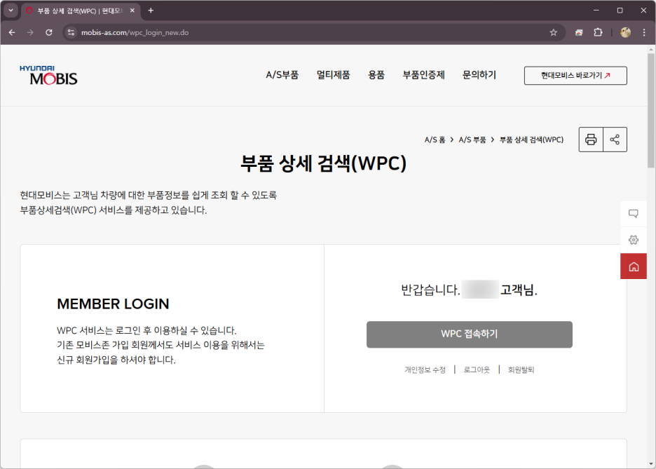Select the 부품 상세 검색(WPC) browser tab
This screenshot has width=656, height=469.
[81, 11]
